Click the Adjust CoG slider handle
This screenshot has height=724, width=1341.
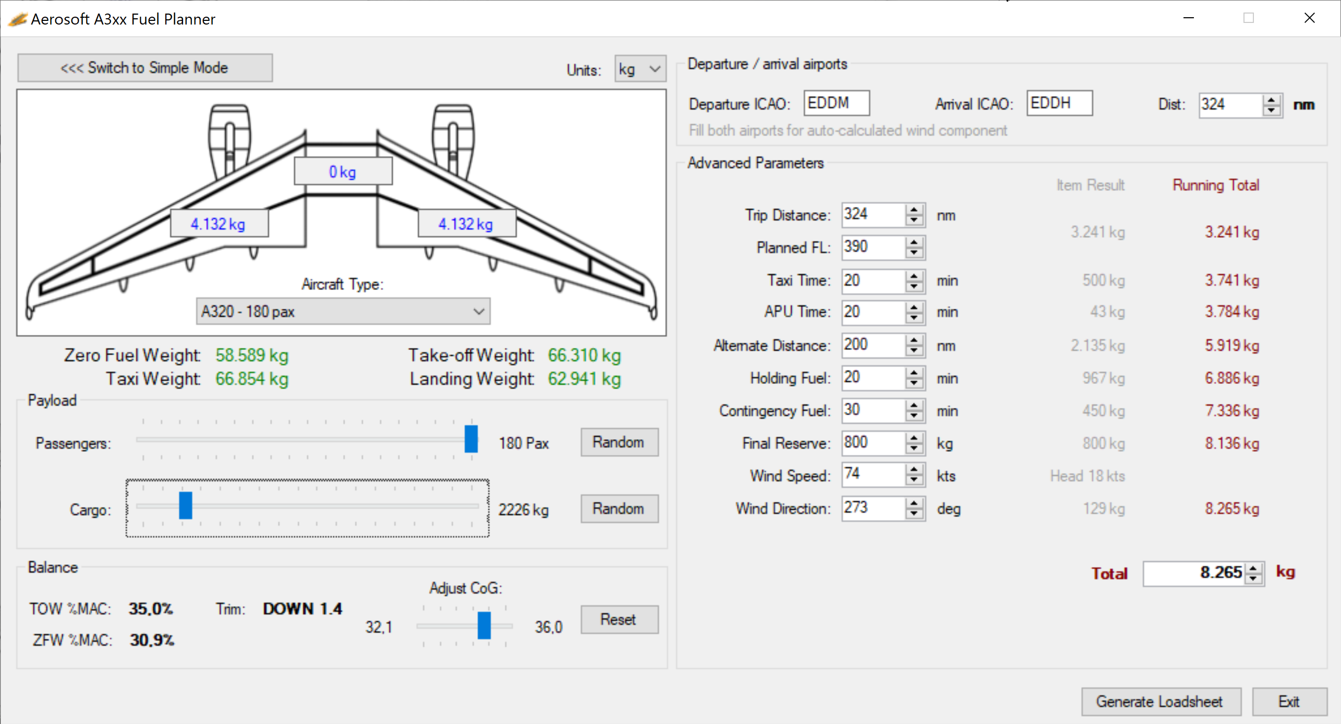tap(483, 626)
